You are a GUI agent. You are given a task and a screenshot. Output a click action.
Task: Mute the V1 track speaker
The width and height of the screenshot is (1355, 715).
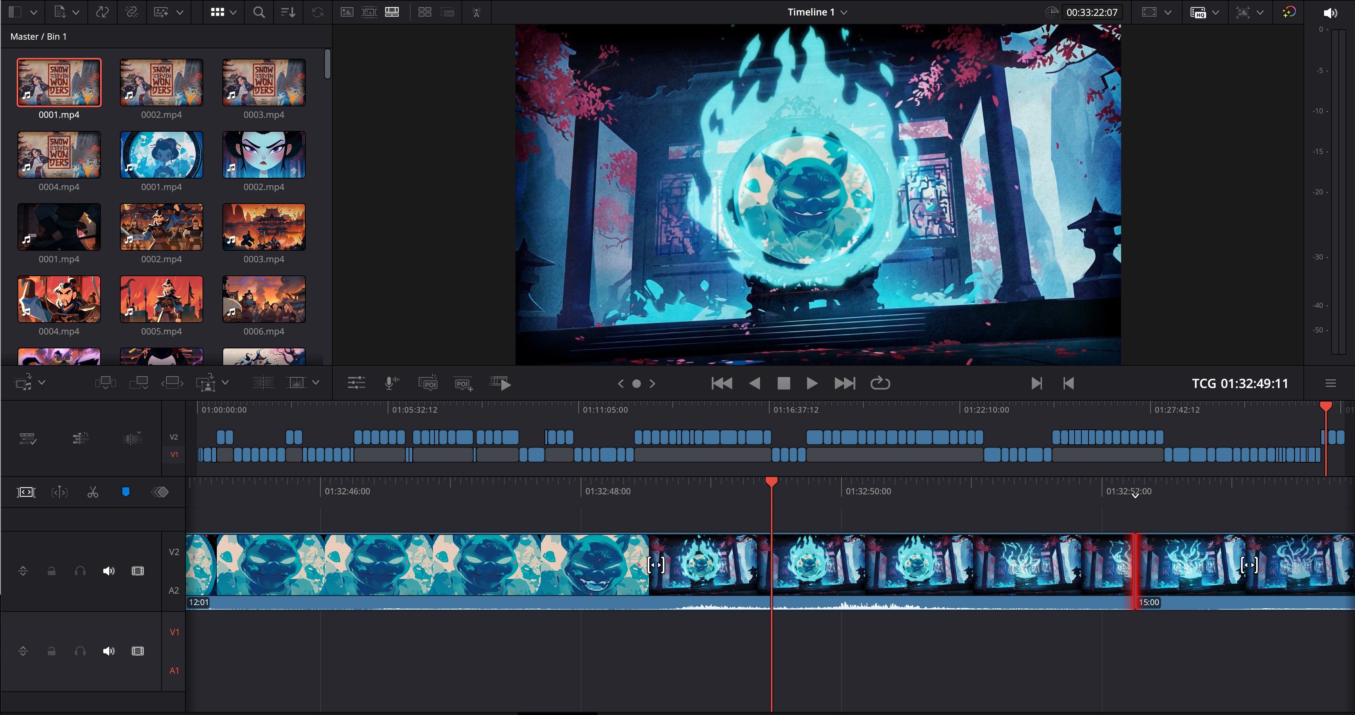click(109, 652)
